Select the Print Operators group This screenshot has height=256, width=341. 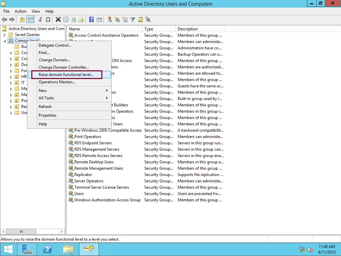(x=88, y=137)
